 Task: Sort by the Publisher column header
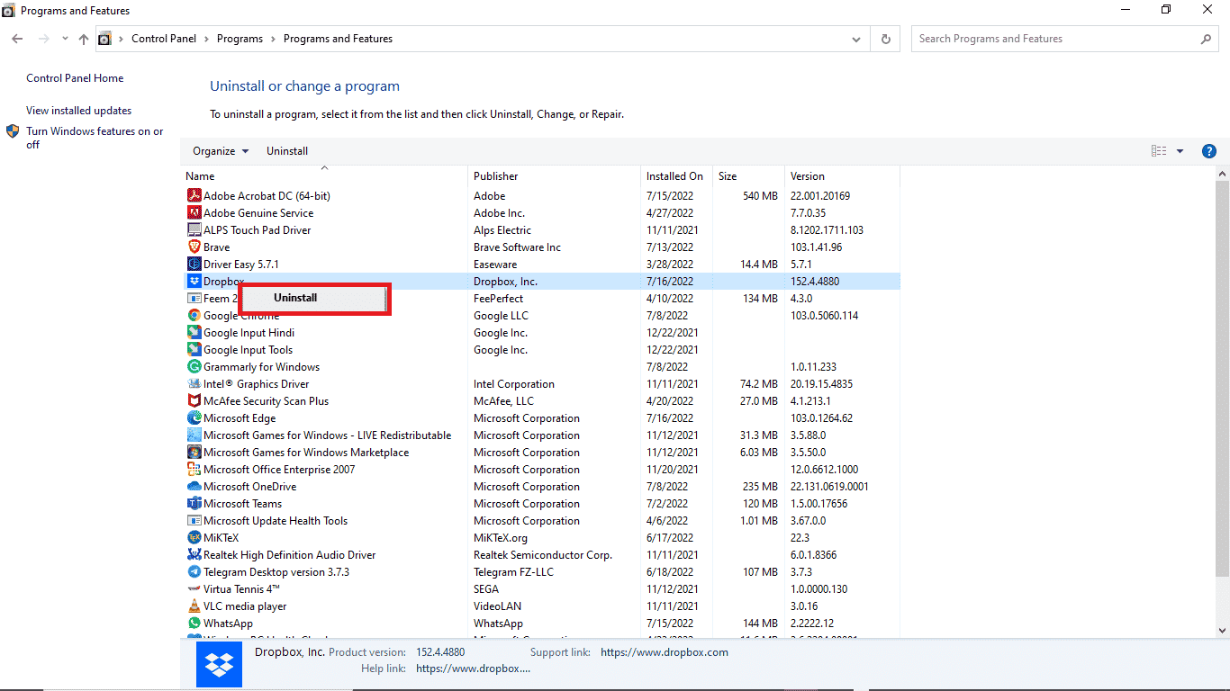(x=554, y=176)
